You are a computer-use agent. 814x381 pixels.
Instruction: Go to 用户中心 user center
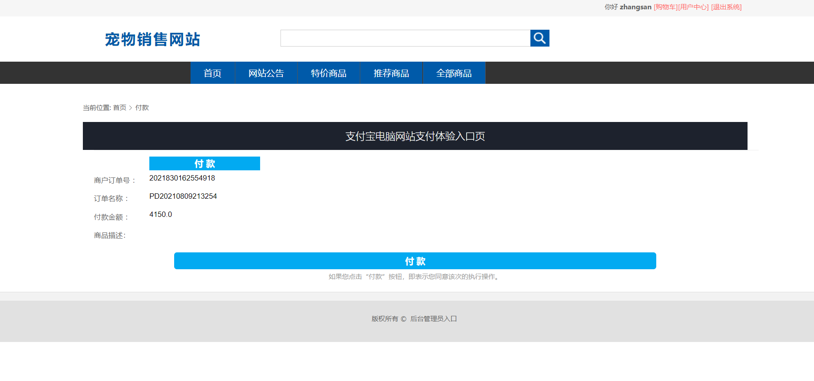[693, 7]
